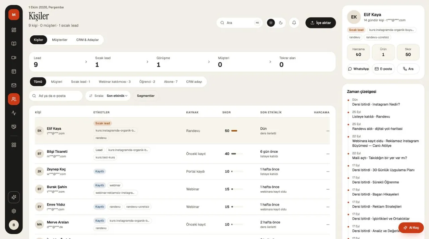This screenshot has width=429, height=239.
Task: Filter by Webinar katılımcısı · 3
Action: coord(115,82)
